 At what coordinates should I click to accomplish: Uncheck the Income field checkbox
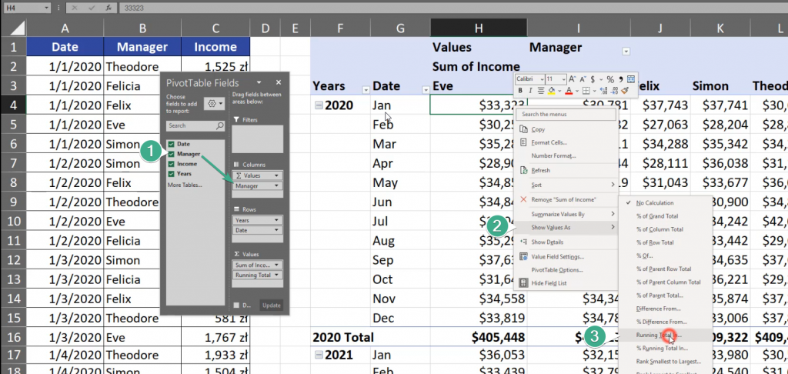(172, 163)
